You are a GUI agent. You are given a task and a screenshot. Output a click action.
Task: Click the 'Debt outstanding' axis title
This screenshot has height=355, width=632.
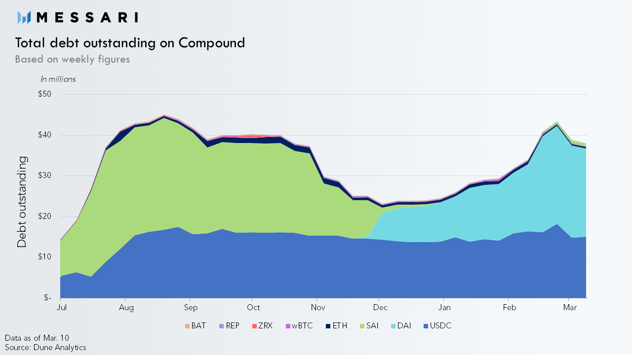point(22,202)
